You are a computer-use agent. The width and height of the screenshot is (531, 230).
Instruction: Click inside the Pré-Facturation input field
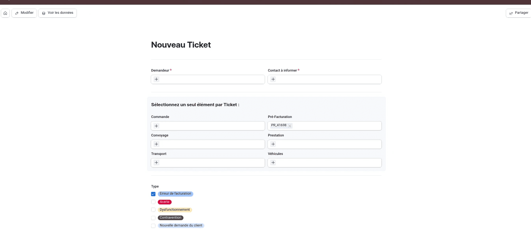coord(335,126)
